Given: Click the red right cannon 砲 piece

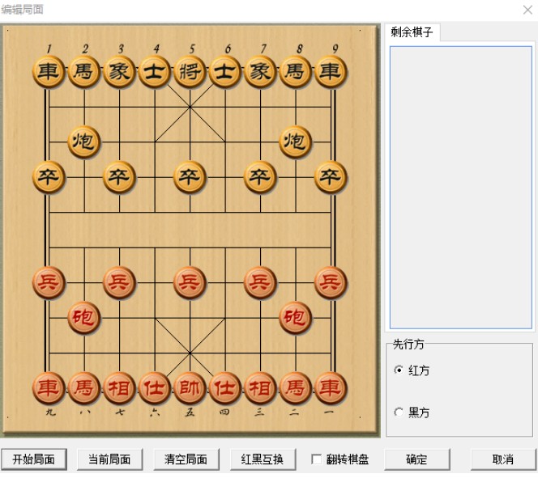Looking at the screenshot, I should coord(295,318).
